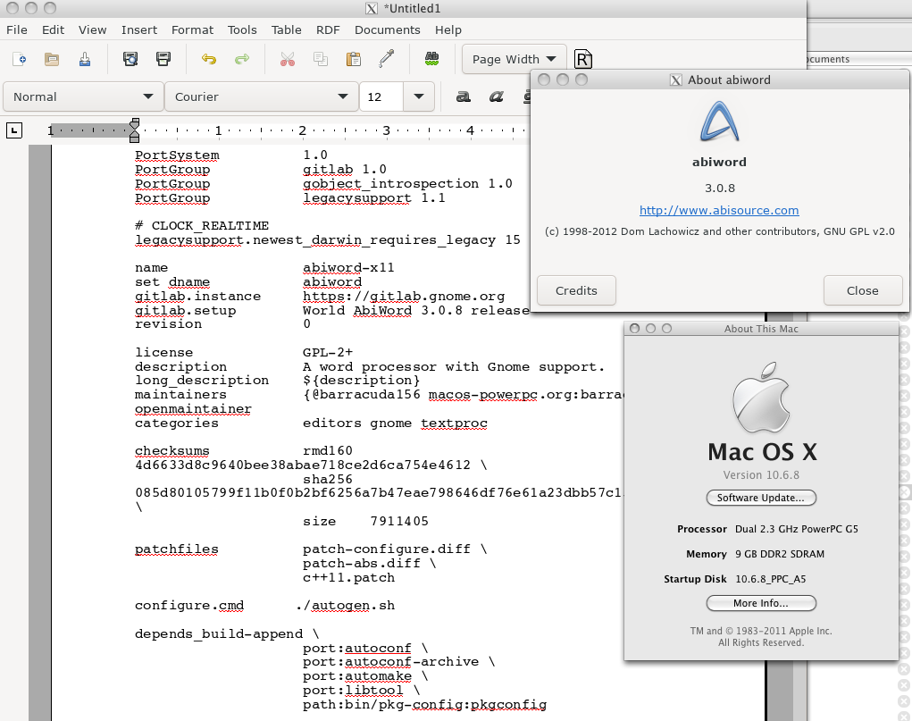Click the word 'patchfiles' in the document
Screen dimensions: 912x721
pyautogui.click(x=177, y=549)
